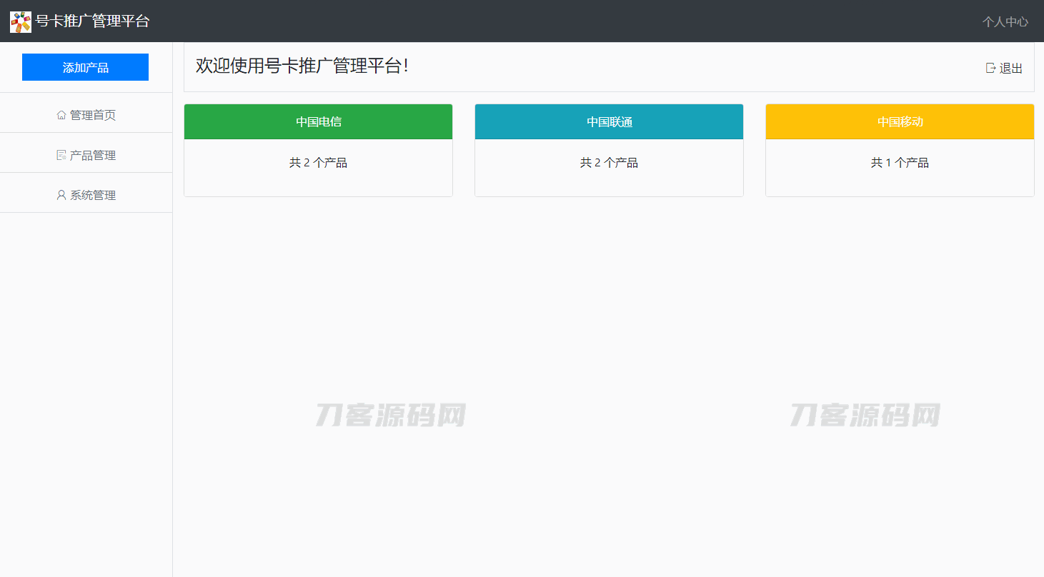Click 共 2 个产品 under 中国电信

click(x=319, y=163)
